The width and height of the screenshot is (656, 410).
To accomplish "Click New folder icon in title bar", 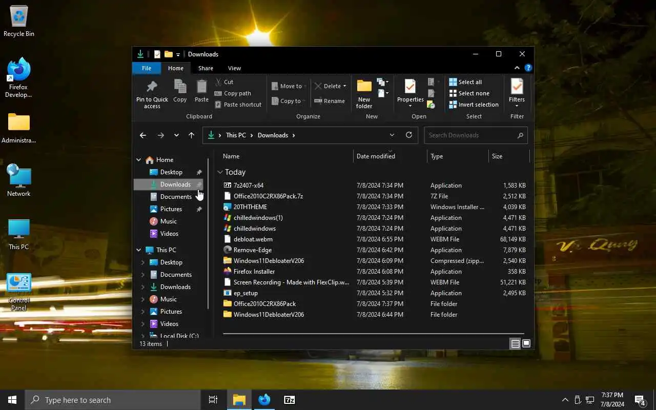I will [168, 54].
